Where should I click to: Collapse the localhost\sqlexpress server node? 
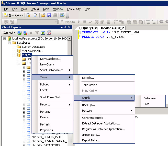(4, 38)
